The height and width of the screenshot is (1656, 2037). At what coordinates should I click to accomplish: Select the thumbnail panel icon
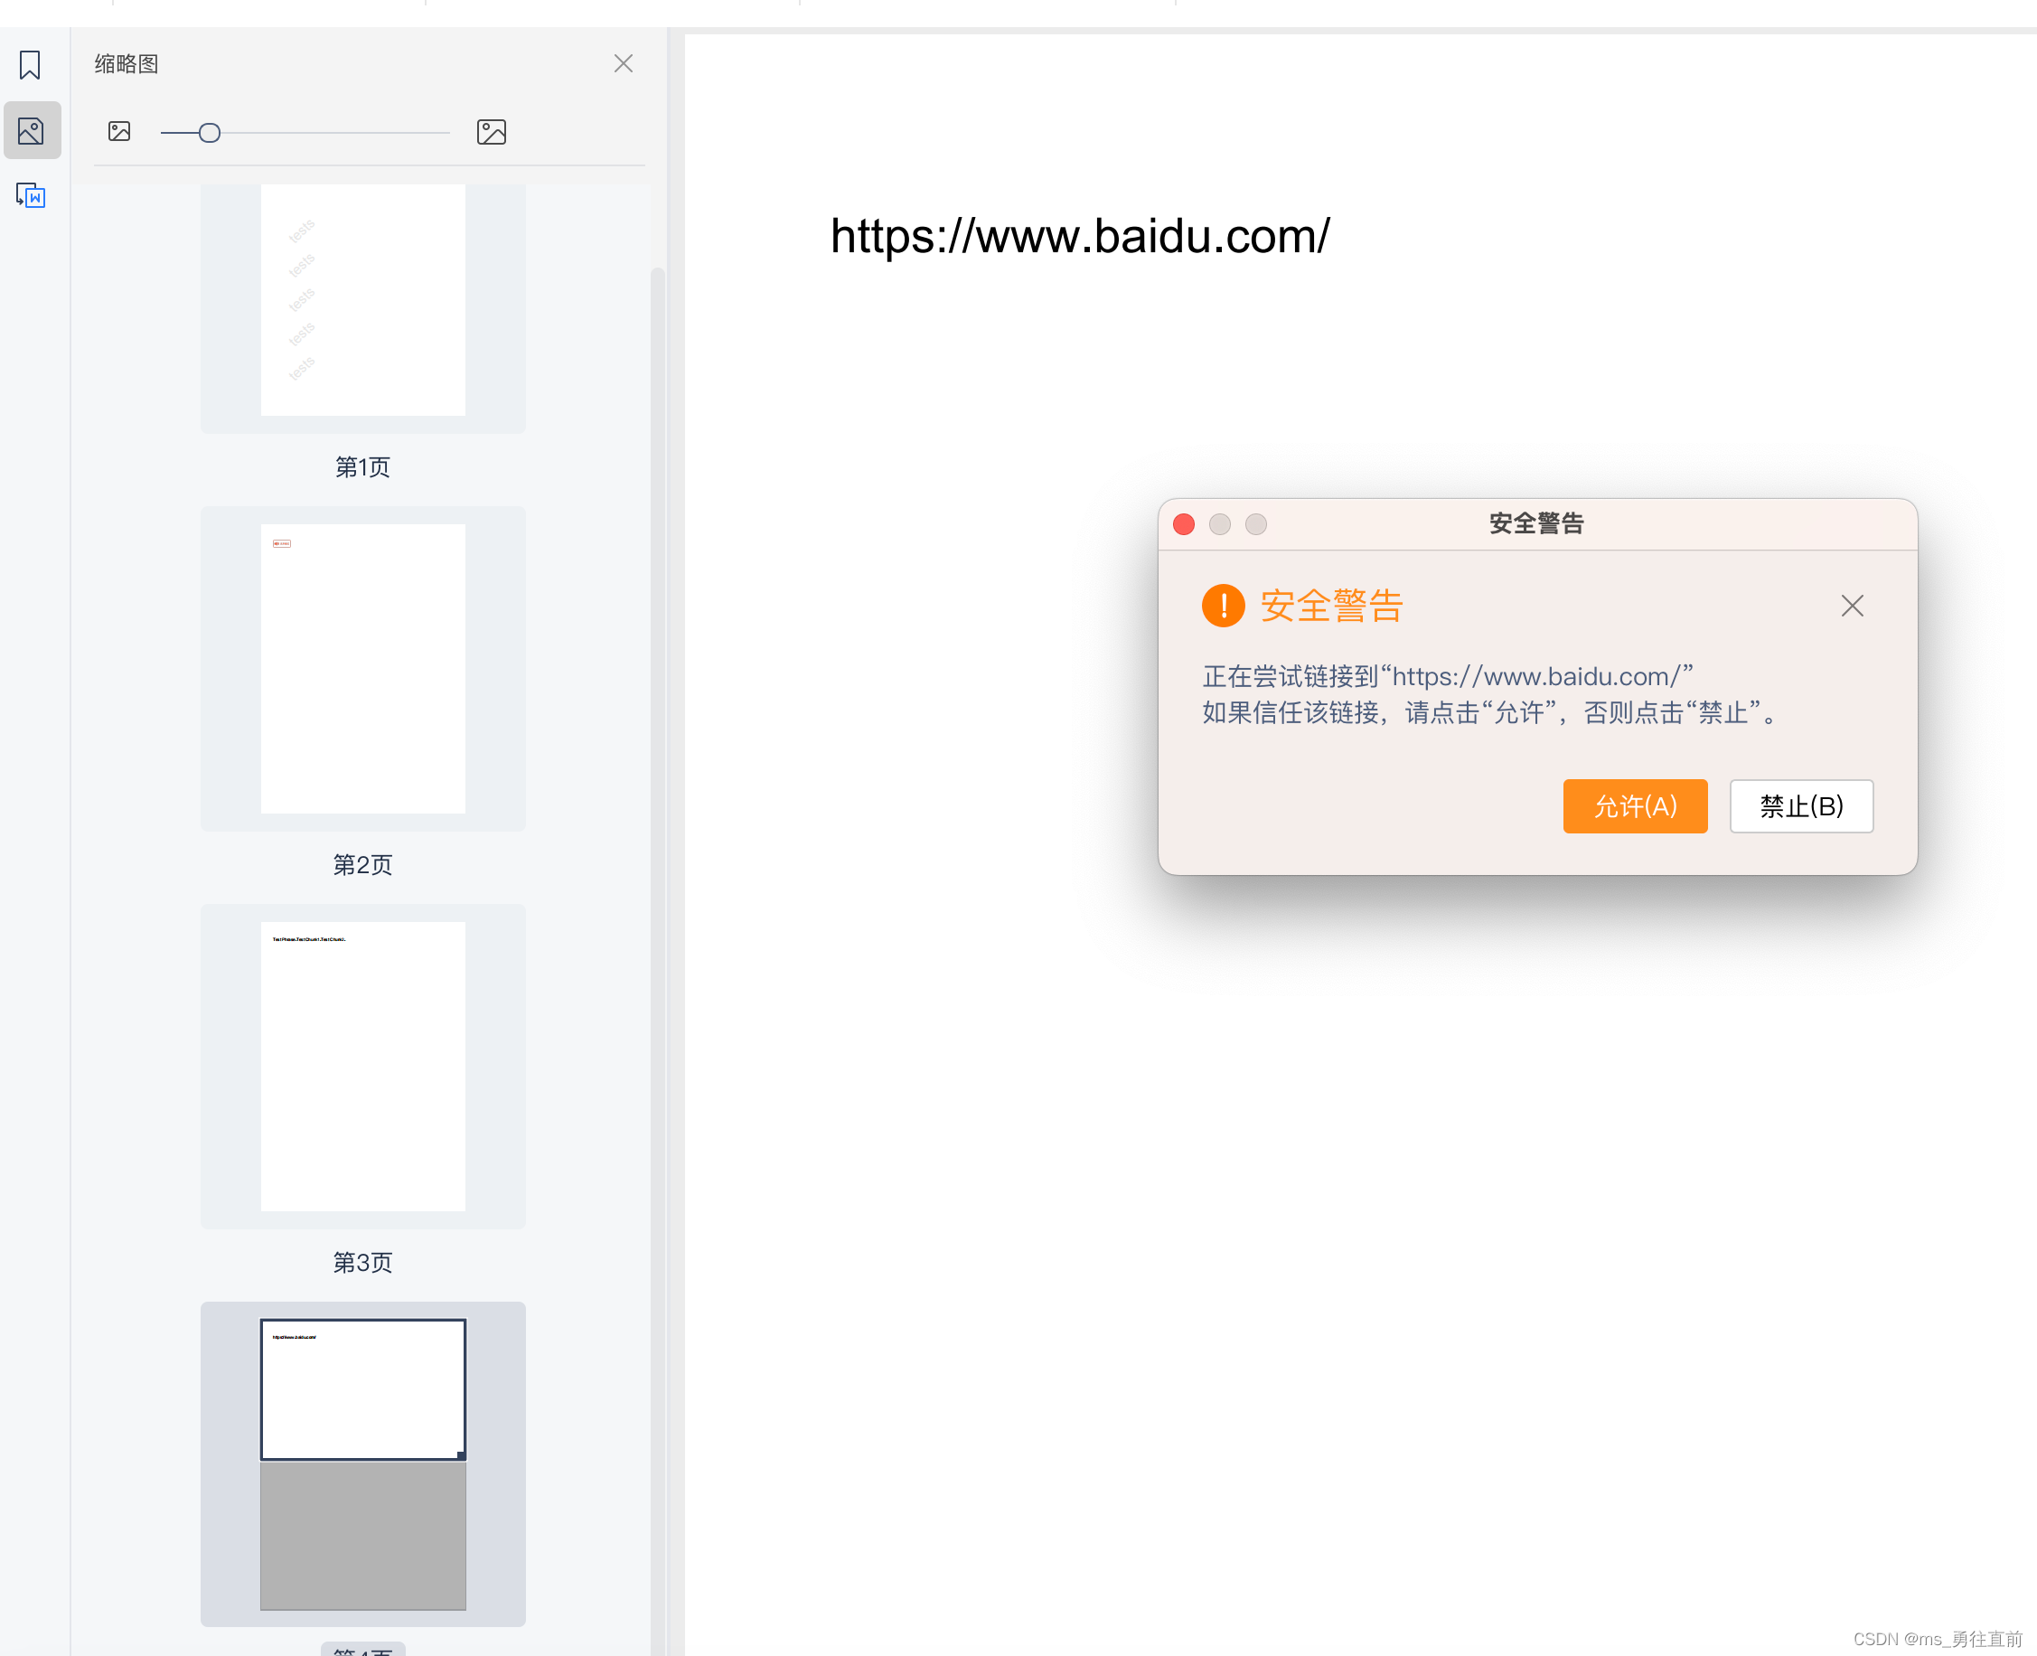click(x=32, y=131)
